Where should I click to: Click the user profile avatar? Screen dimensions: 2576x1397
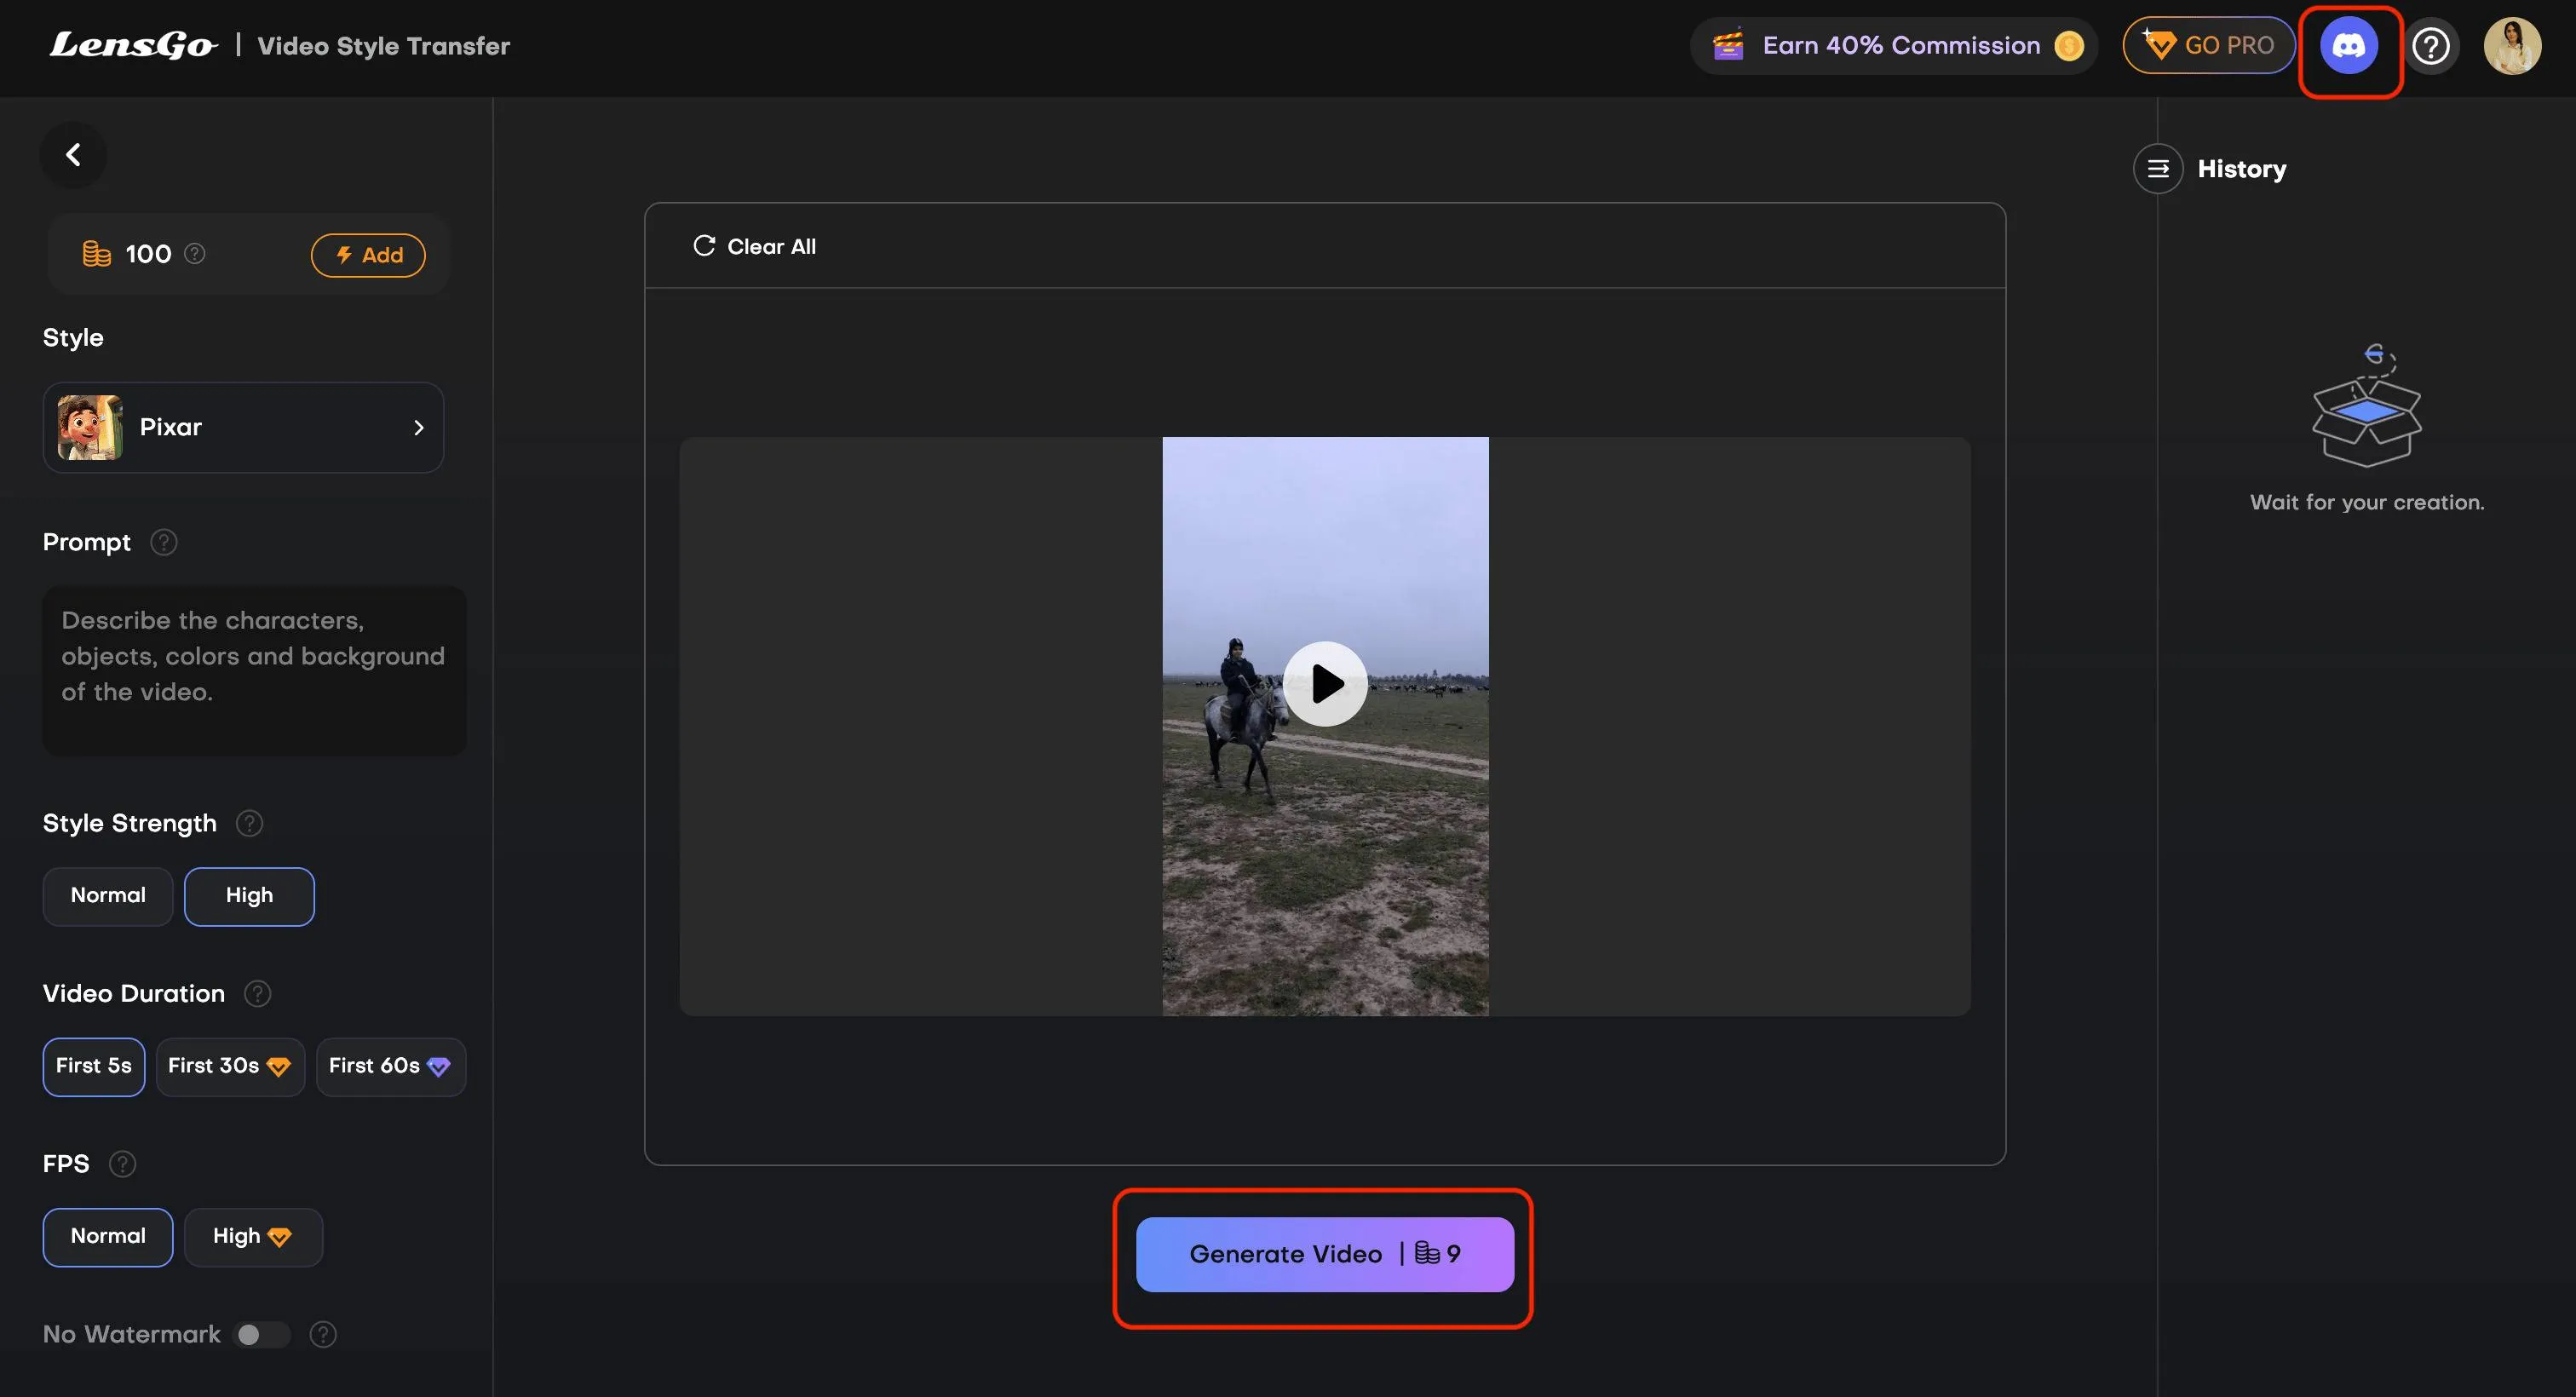tap(2511, 46)
